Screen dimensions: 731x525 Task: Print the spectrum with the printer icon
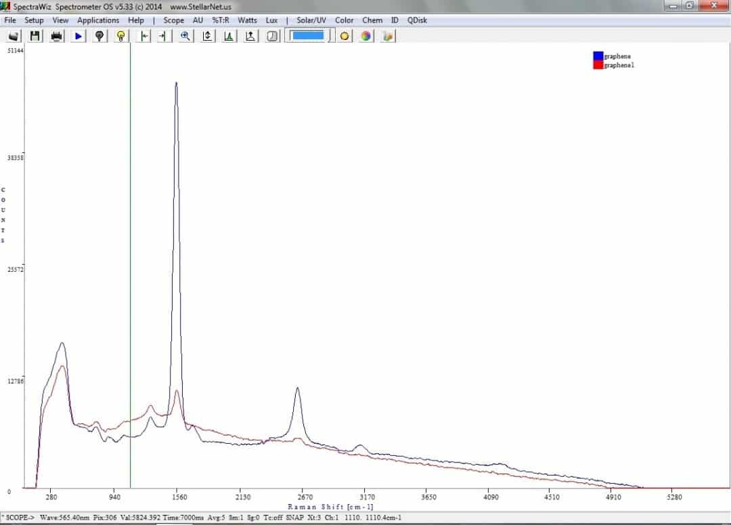[x=56, y=36]
